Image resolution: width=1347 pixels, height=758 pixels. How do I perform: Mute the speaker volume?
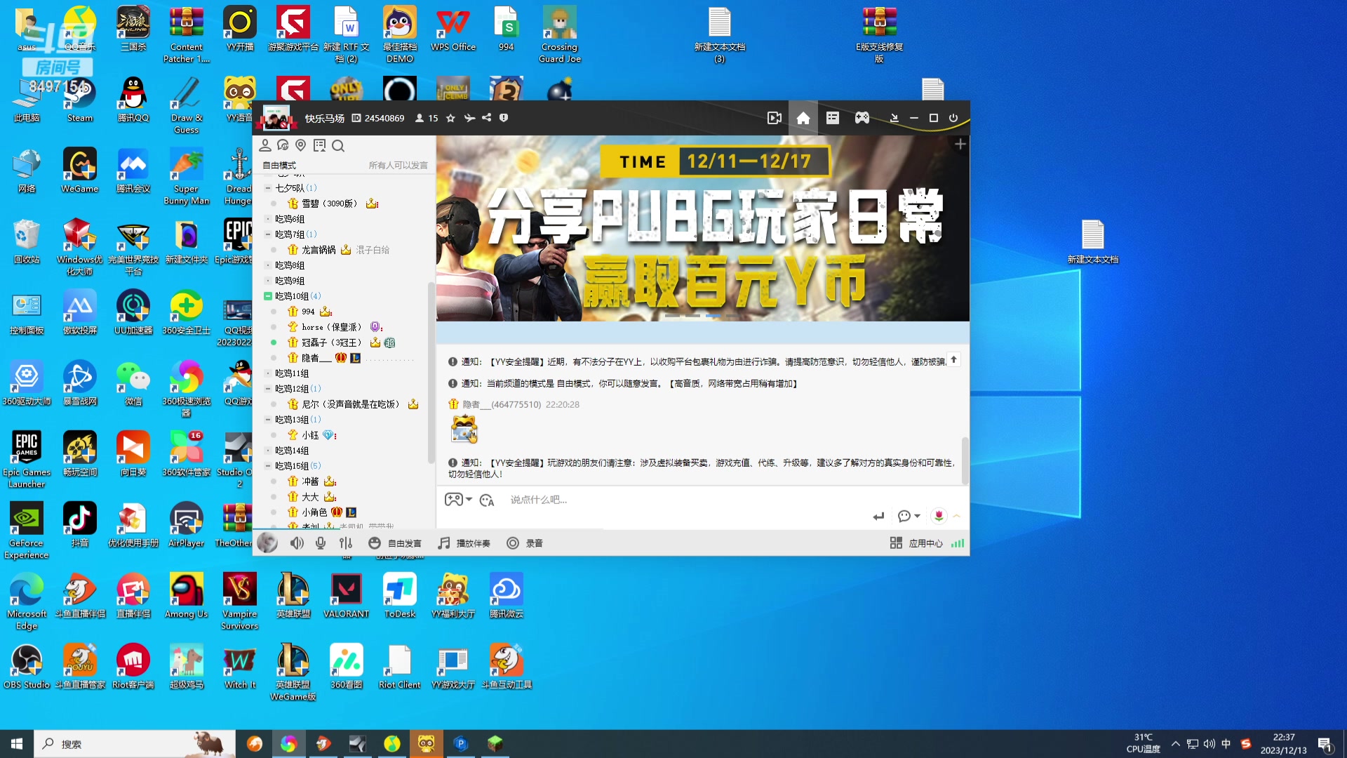point(297,543)
